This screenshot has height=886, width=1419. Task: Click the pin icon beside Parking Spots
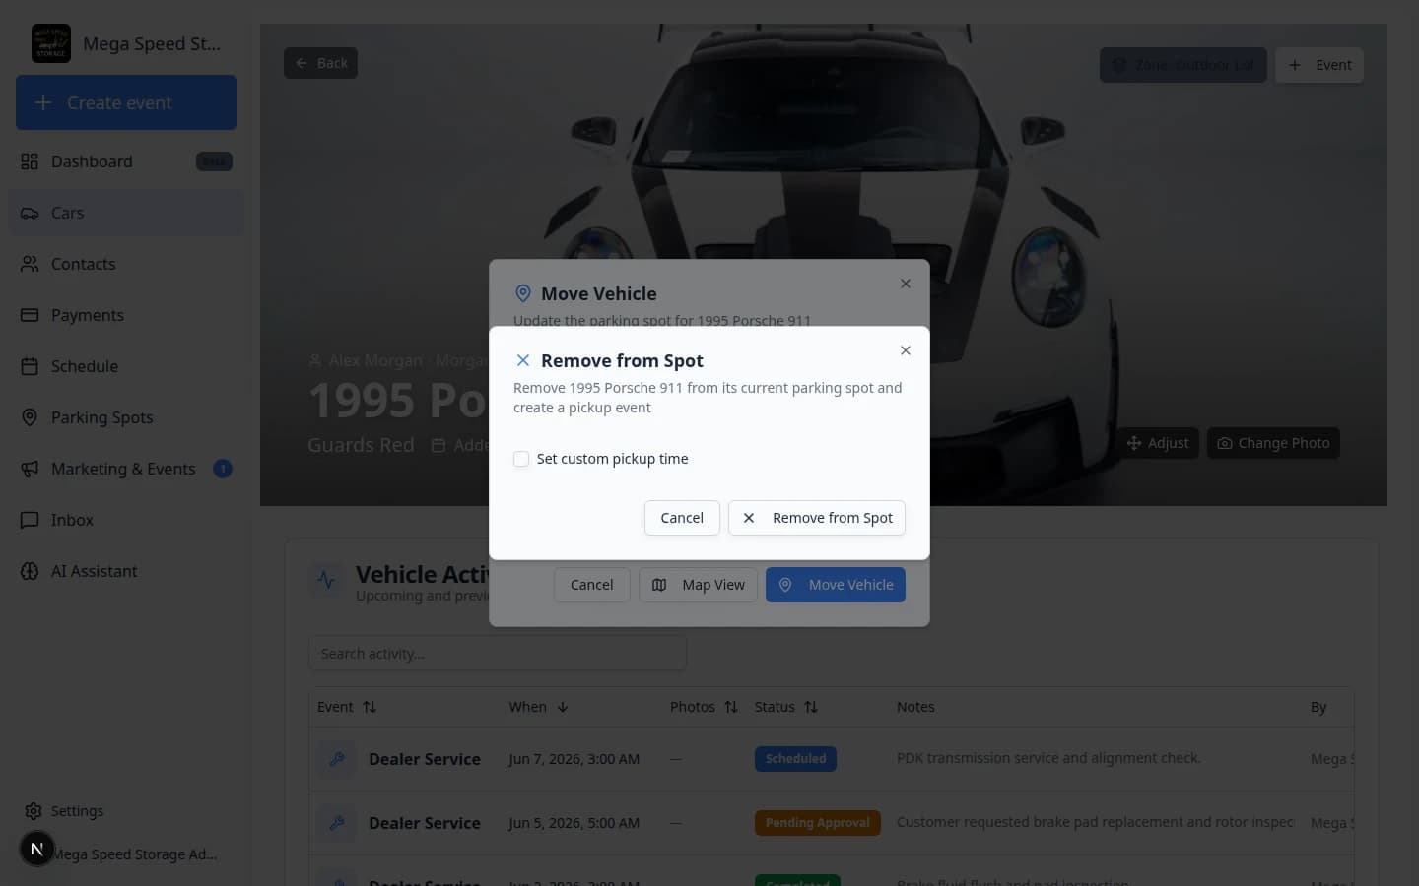tap(30, 417)
